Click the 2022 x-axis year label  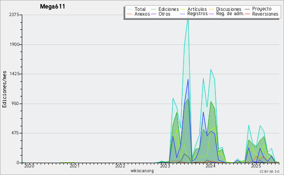click(x=120, y=166)
